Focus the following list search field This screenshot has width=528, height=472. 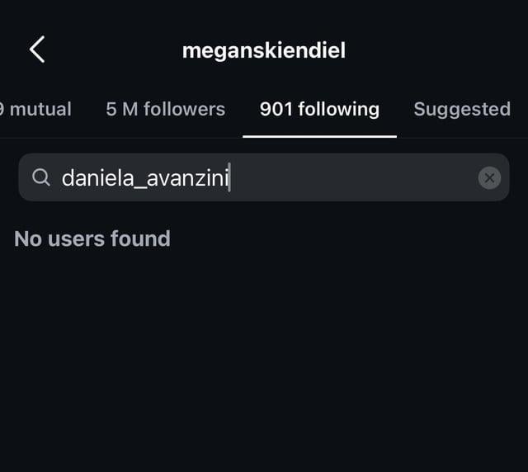point(264,177)
